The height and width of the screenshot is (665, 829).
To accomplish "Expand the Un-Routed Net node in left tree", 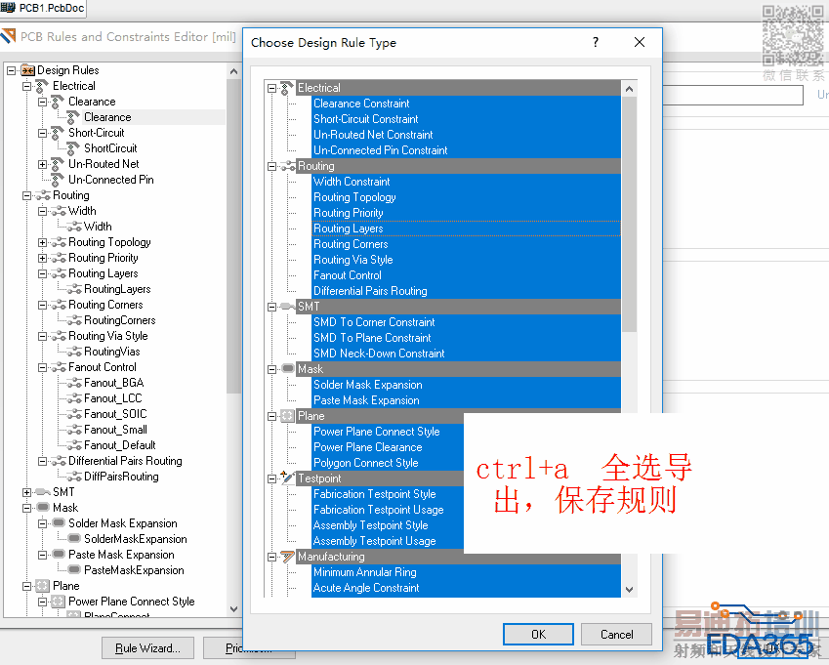I will click(43, 164).
